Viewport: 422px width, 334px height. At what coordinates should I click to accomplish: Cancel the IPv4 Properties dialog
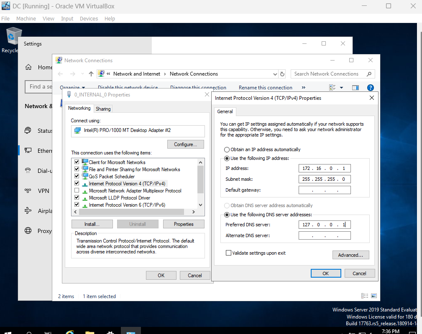point(359,273)
